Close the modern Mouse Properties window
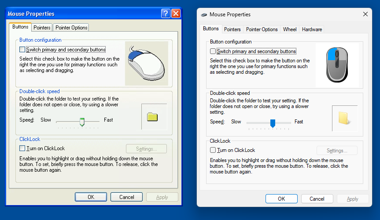The image size is (380, 220). point(365,14)
